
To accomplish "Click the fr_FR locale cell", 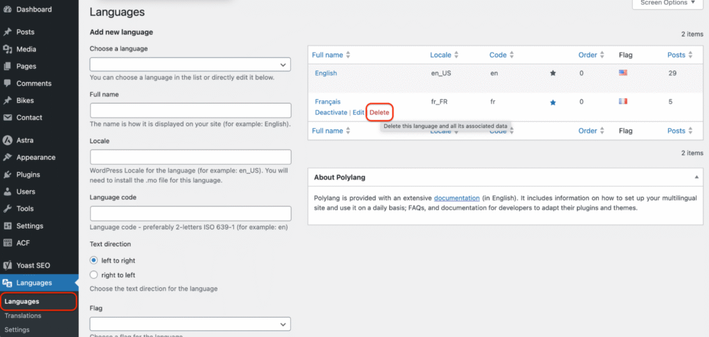I will pyautogui.click(x=440, y=102).
